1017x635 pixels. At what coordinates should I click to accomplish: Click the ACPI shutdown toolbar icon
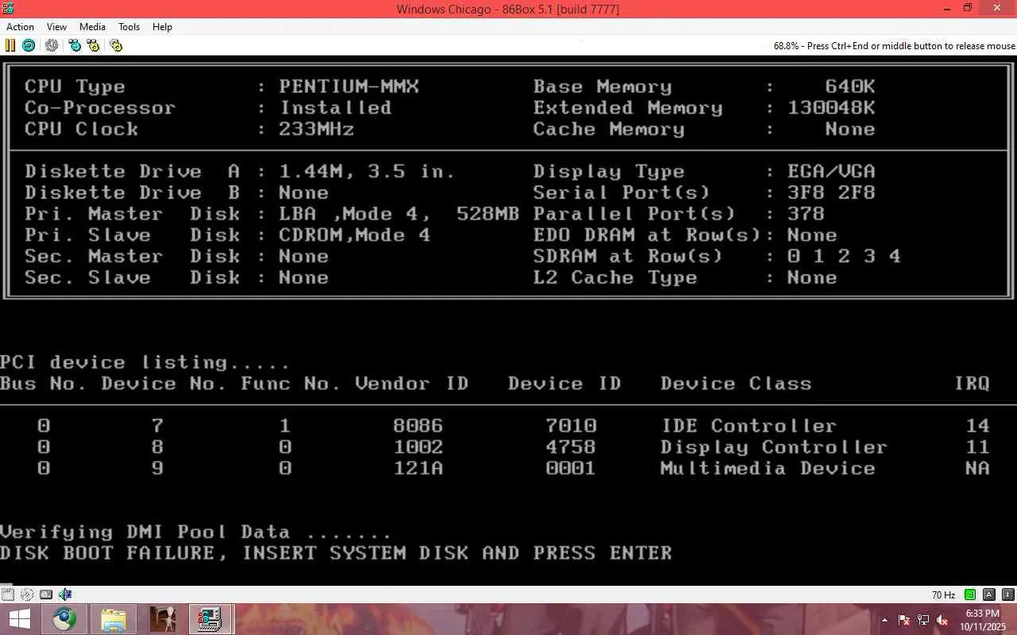click(x=52, y=45)
